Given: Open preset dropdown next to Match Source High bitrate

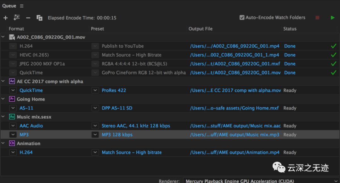Looking at the screenshot, I should click(x=95, y=152).
